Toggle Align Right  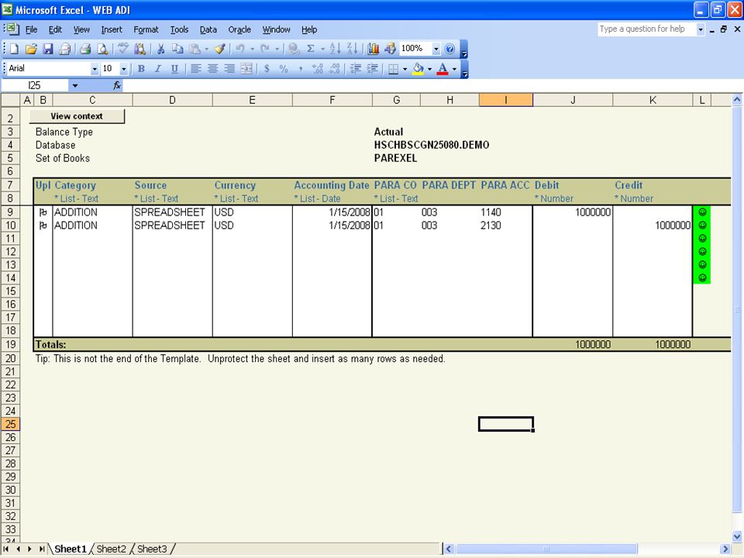(229, 69)
